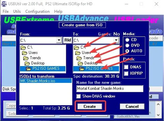Click the Name for the new game field
The image size is (164, 121).
(x=110, y=88)
